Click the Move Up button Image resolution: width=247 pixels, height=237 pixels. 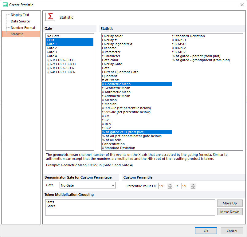[x=230, y=203]
